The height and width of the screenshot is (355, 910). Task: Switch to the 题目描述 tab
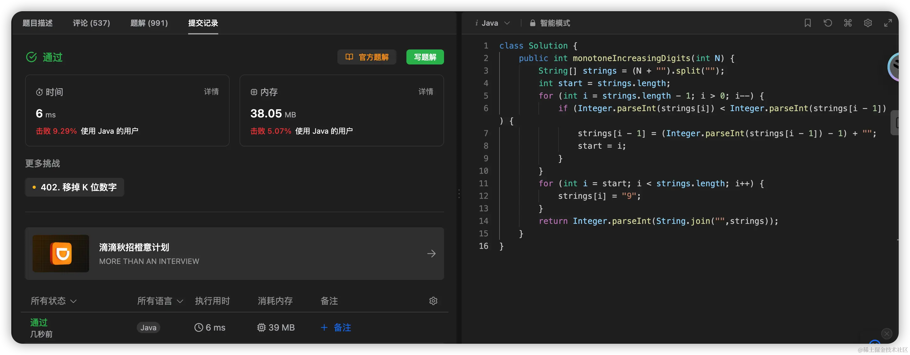click(37, 23)
